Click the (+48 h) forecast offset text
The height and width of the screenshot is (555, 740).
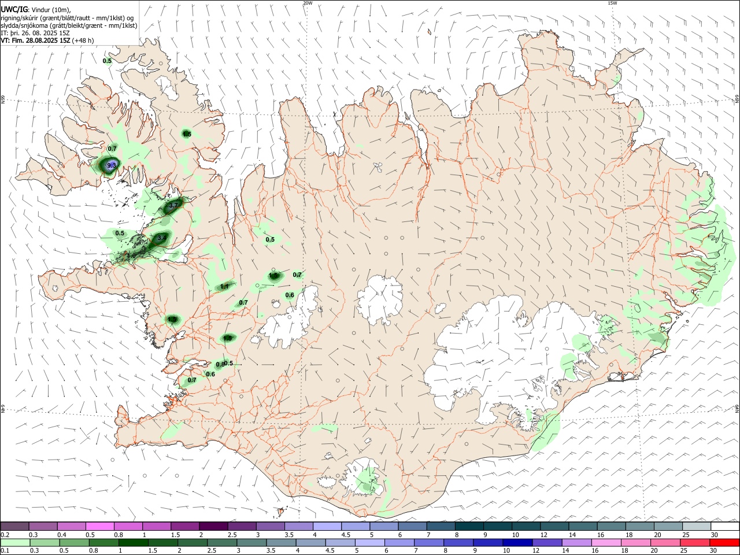(x=83, y=40)
